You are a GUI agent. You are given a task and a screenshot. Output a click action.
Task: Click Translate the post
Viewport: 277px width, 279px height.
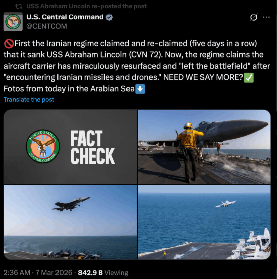click(x=29, y=100)
